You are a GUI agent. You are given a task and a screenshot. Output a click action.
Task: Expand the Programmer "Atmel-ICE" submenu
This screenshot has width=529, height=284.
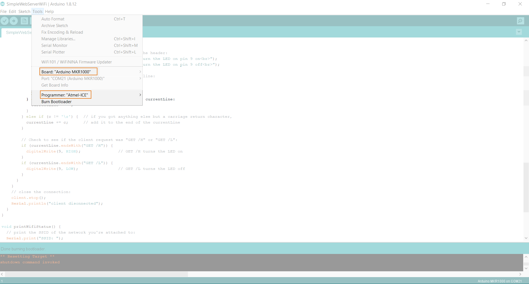point(65,95)
